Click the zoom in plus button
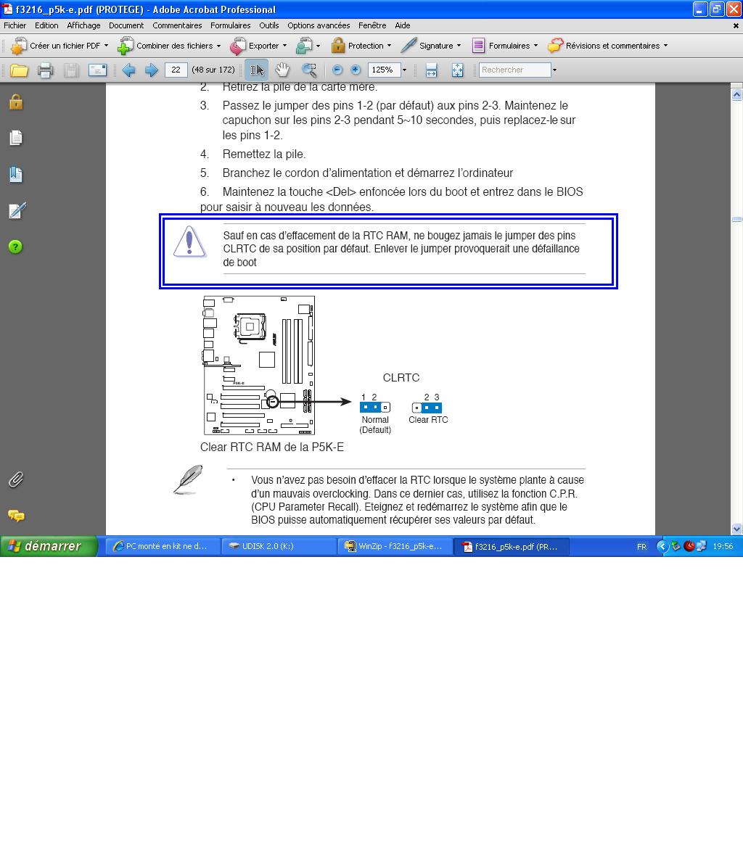Screen dimensions: 743x850 (x=356, y=70)
